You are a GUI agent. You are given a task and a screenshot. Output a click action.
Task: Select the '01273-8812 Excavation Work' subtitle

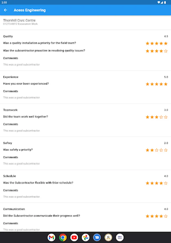click(x=20, y=24)
